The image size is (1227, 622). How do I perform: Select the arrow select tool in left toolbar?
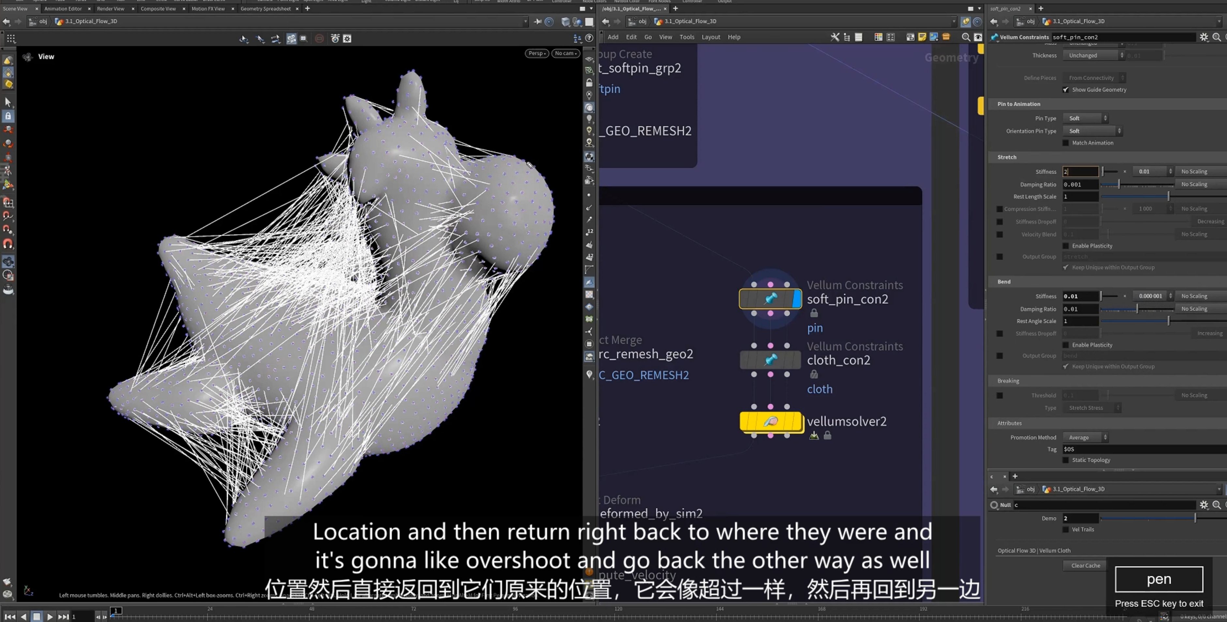point(8,102)
